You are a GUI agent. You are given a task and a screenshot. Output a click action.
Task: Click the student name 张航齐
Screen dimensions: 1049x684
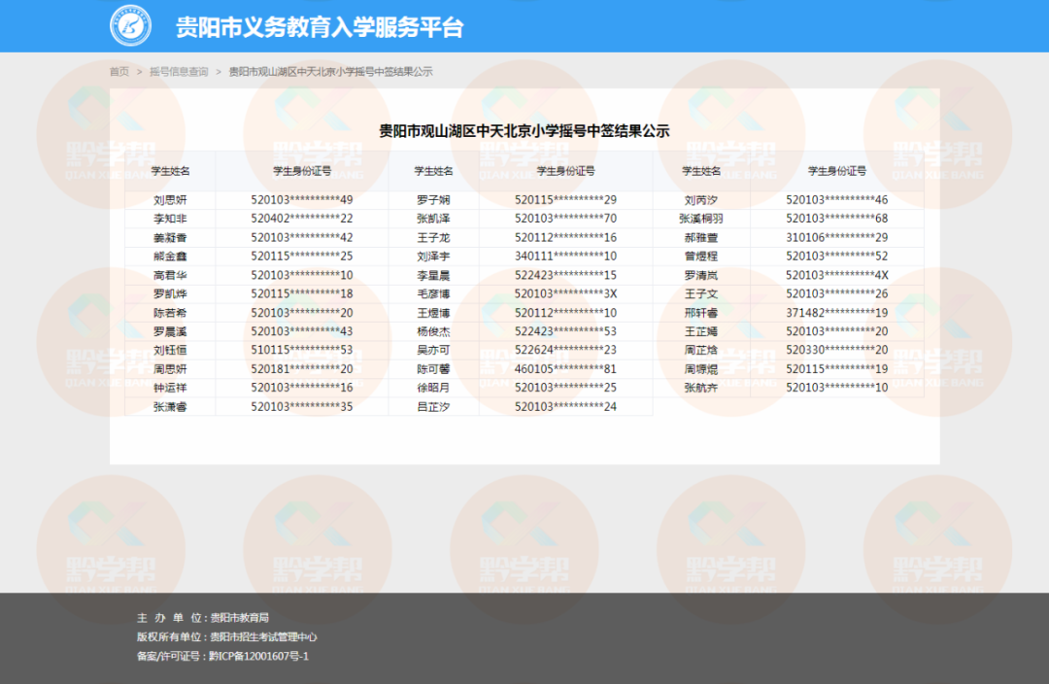coord(701,388)
